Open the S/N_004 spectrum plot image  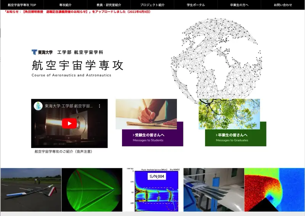click(153, 190)
